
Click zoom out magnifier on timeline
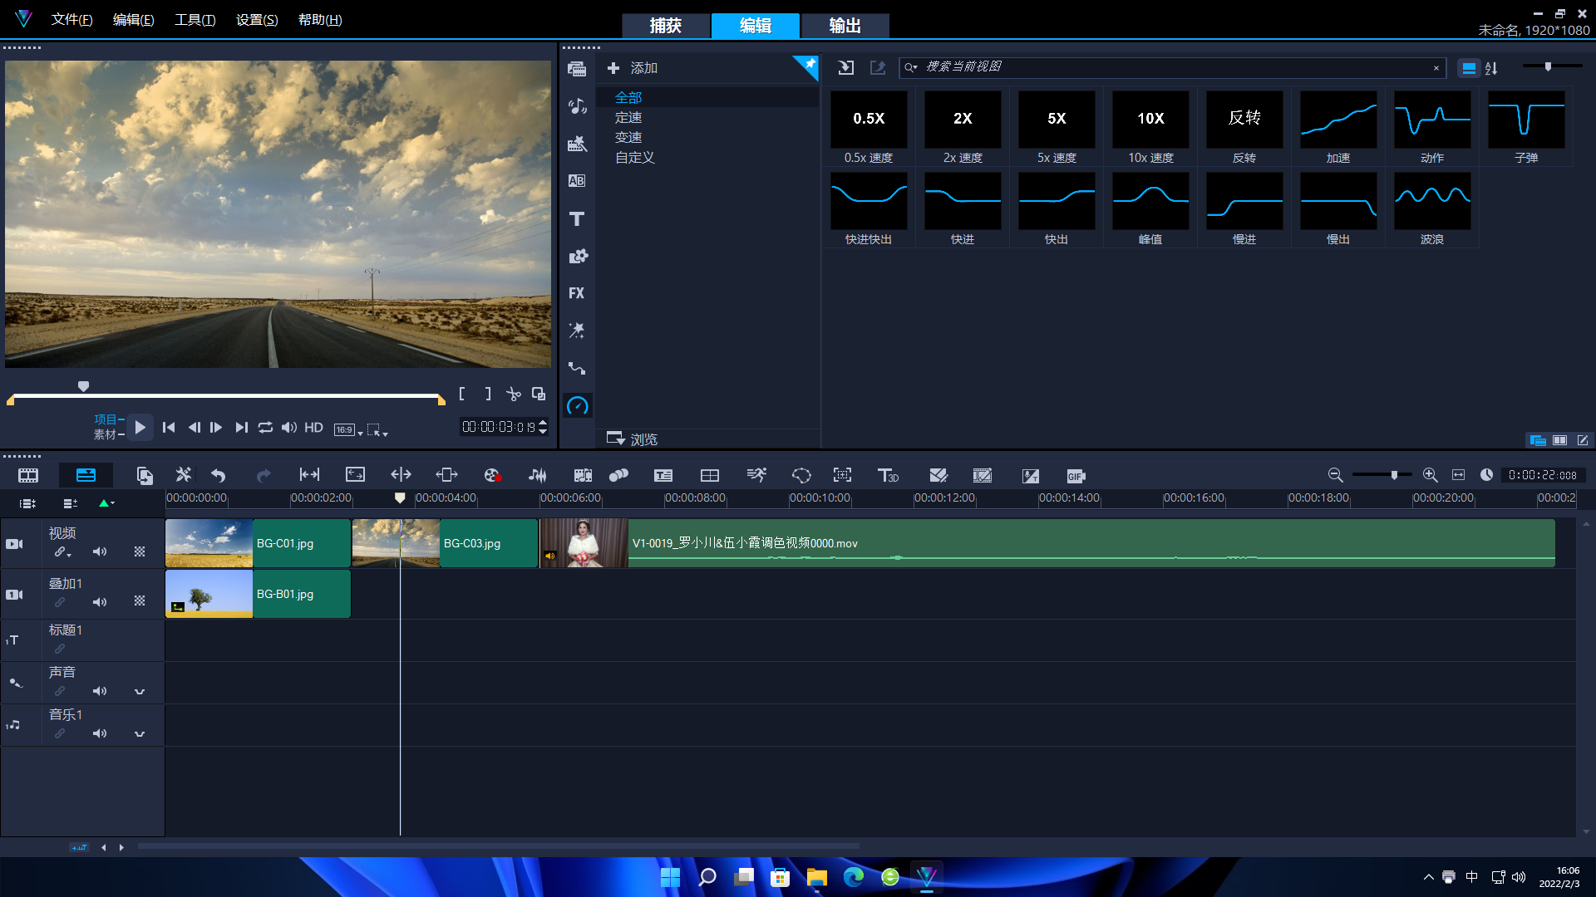pyautogui.click(x=1335, y=475)
